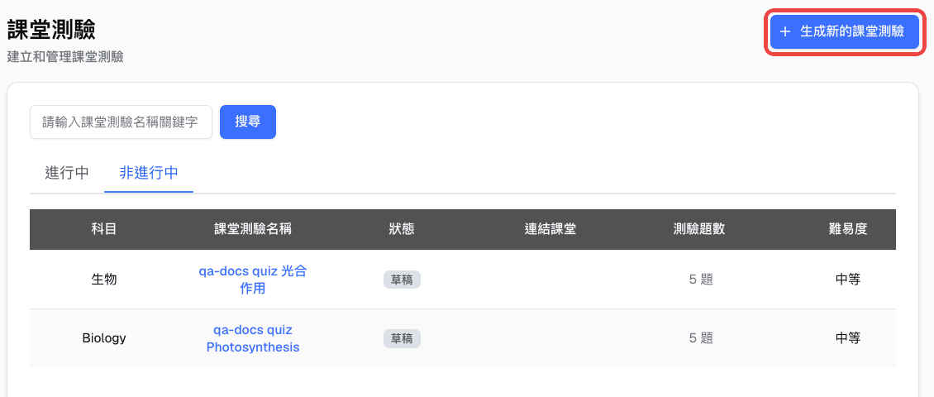Click 中等 difficulty in the Biology row
Viewport: 934px width, 397px height.
tap(848, 338)
